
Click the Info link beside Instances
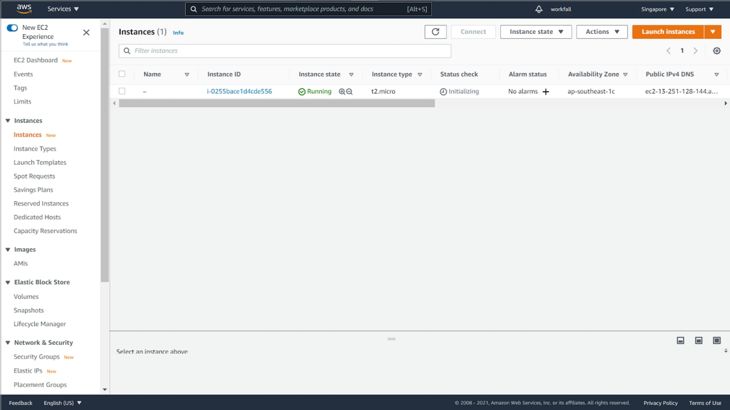point(178,33)
